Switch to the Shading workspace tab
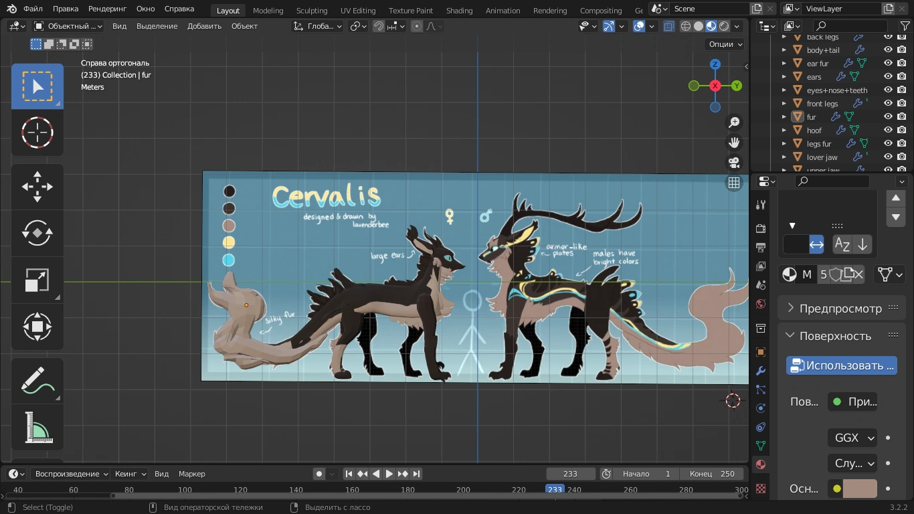Image resolution: width=914 pixels, height=514 pixels. click(459, 10)
